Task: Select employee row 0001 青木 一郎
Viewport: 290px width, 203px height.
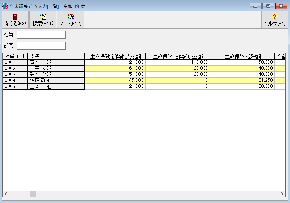Action: 15,62
